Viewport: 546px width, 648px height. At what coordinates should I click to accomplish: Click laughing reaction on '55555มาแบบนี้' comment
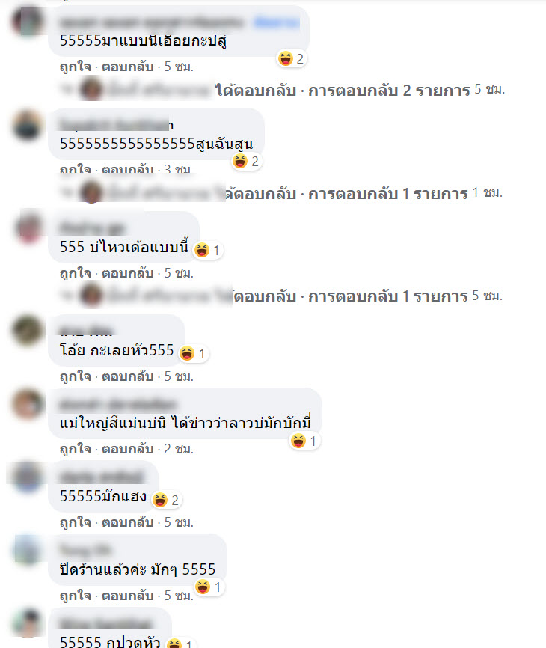pos(292,58)
